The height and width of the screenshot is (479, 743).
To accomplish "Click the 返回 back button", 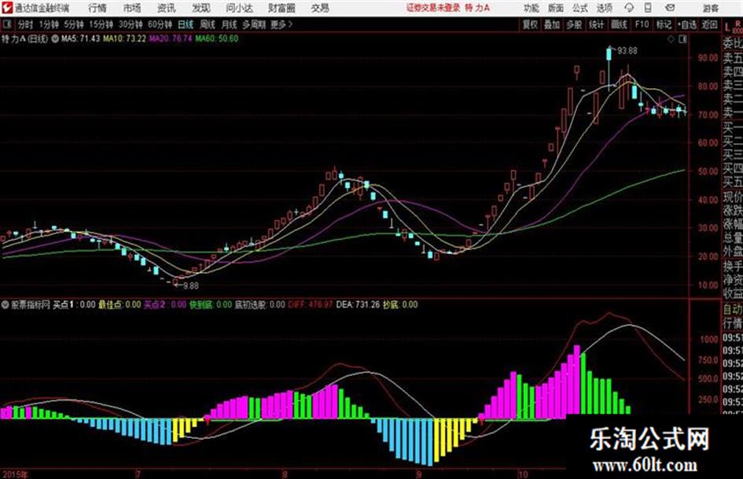I will [x=709, y=24].
